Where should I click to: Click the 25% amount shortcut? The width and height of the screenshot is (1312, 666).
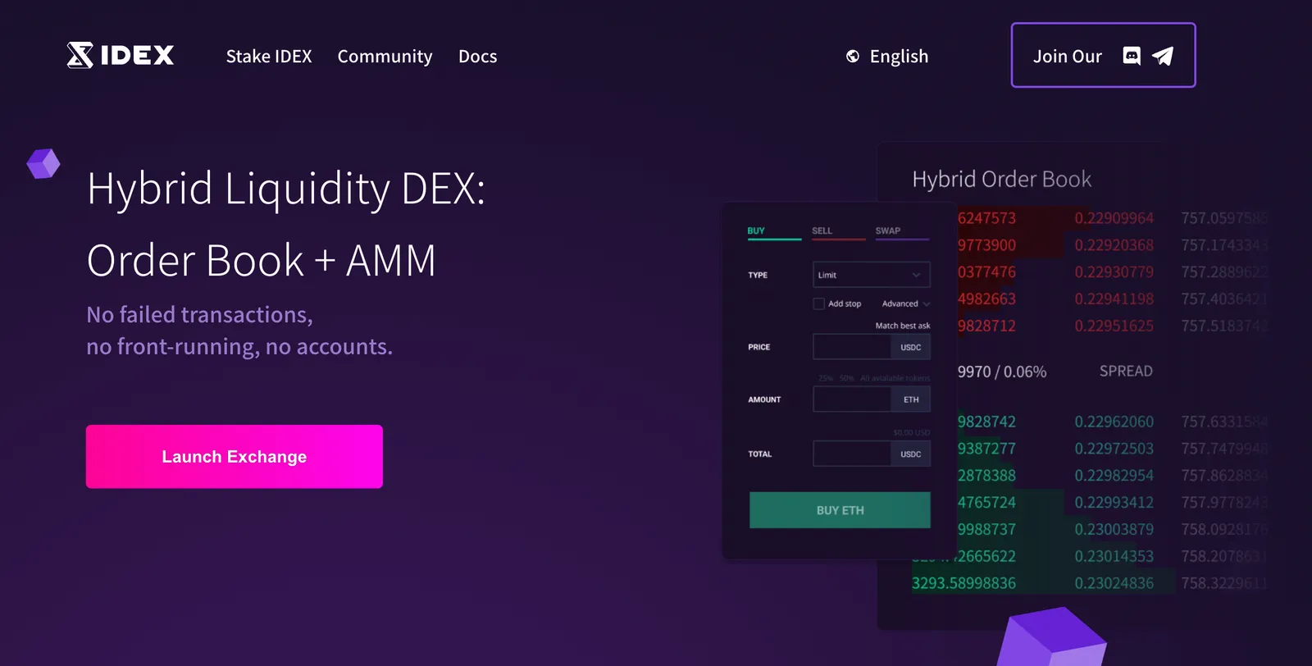[825, 378]
